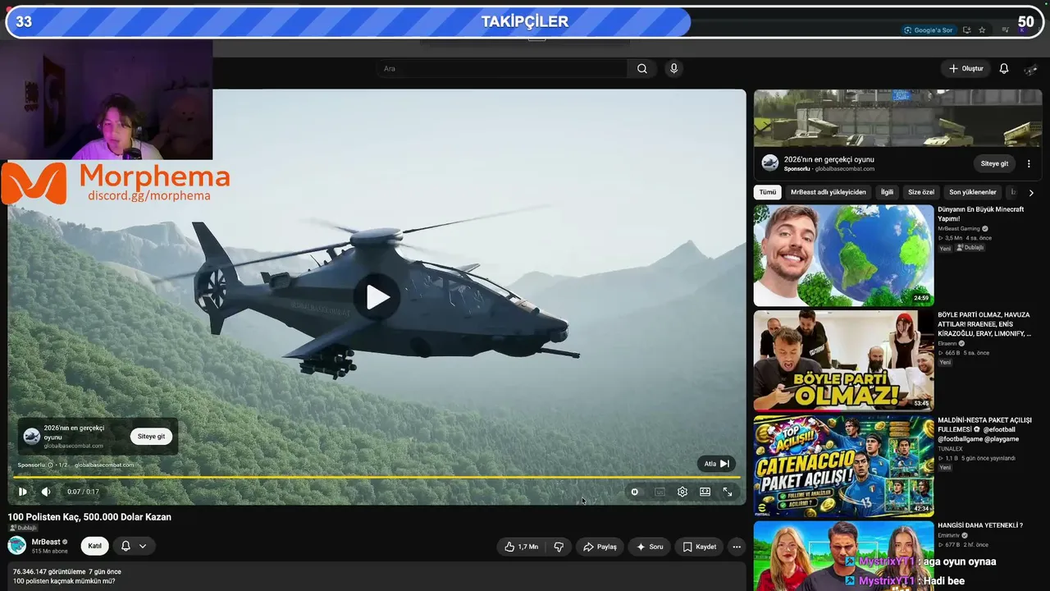
Task: Click Siteye git on the video ad overlay
Action: 151,437
